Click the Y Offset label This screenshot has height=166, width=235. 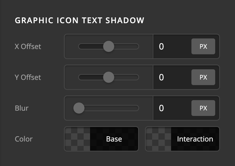click(x=28, y=77)
